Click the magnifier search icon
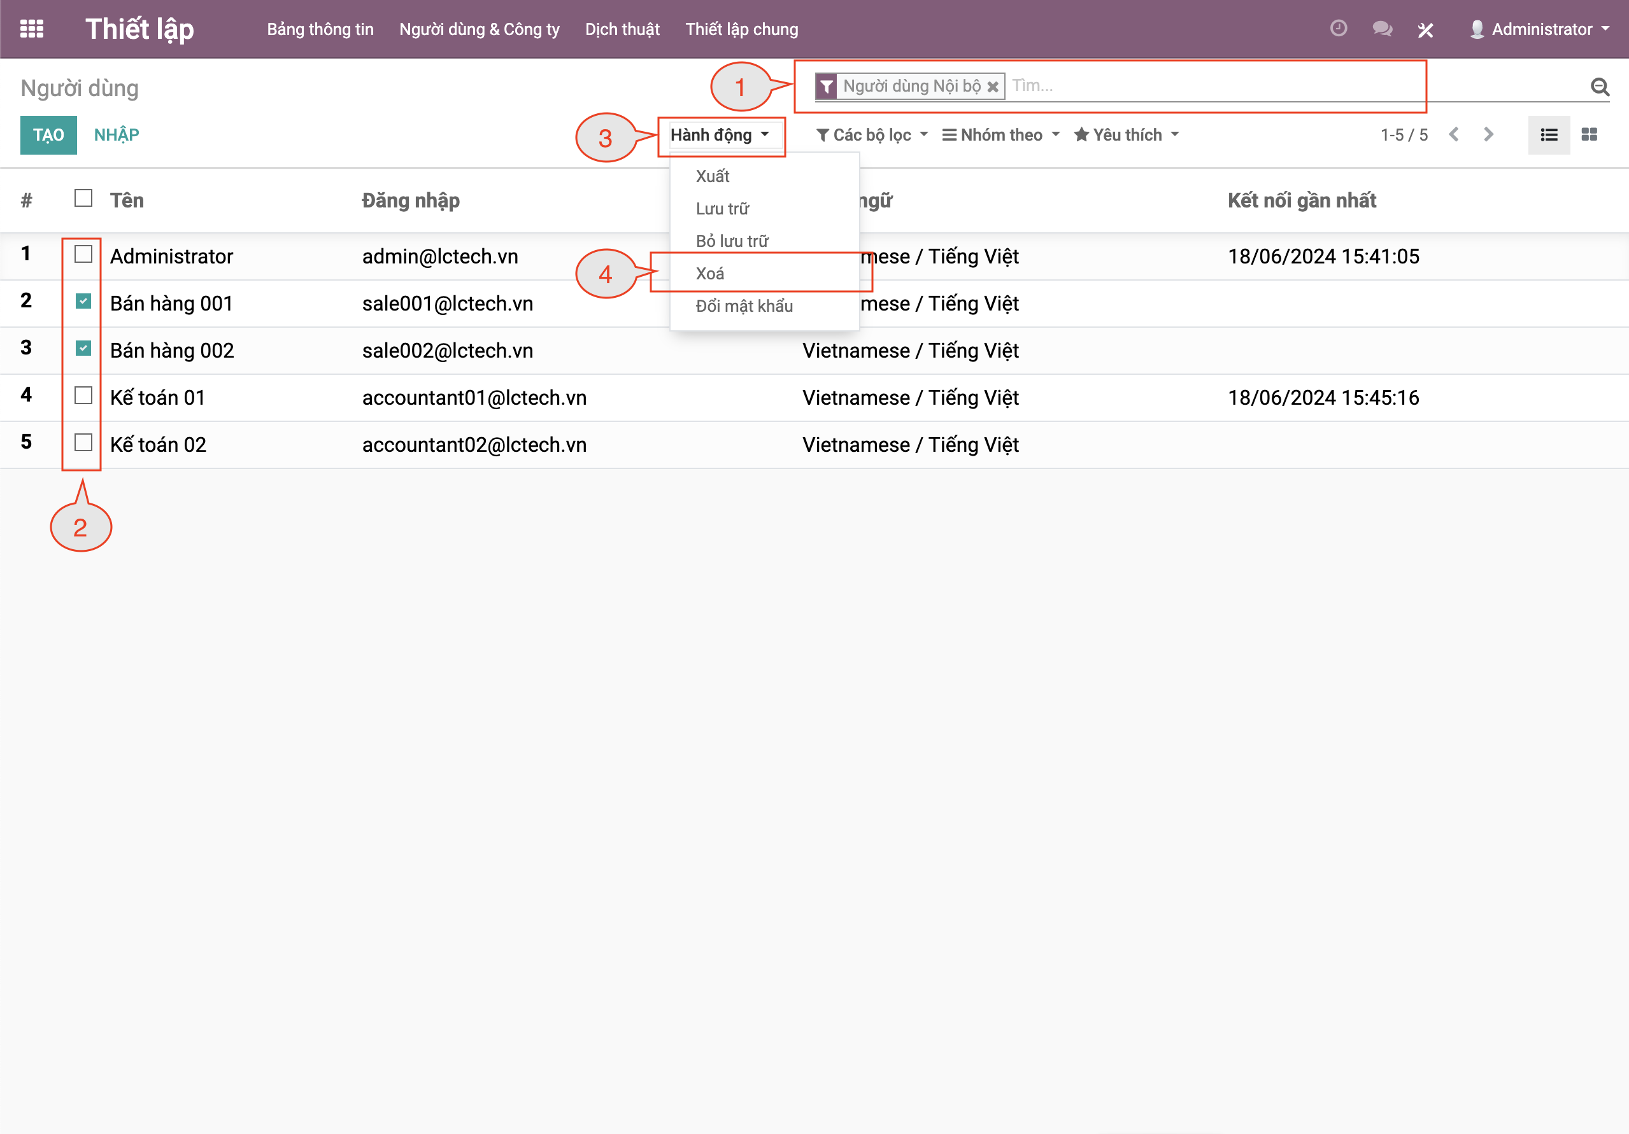The height and width of the screenshot is (1134, 1629). pyautogui.click(x=1599, y=87)
